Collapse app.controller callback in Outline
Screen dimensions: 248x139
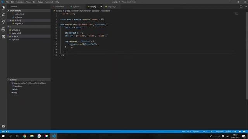click(x=10, y=83)
